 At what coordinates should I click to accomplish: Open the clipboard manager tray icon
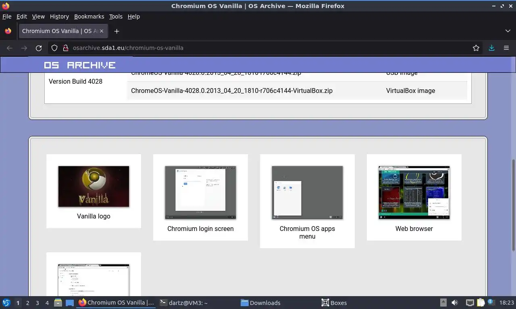pyautogui.click(x=481, y=303)
